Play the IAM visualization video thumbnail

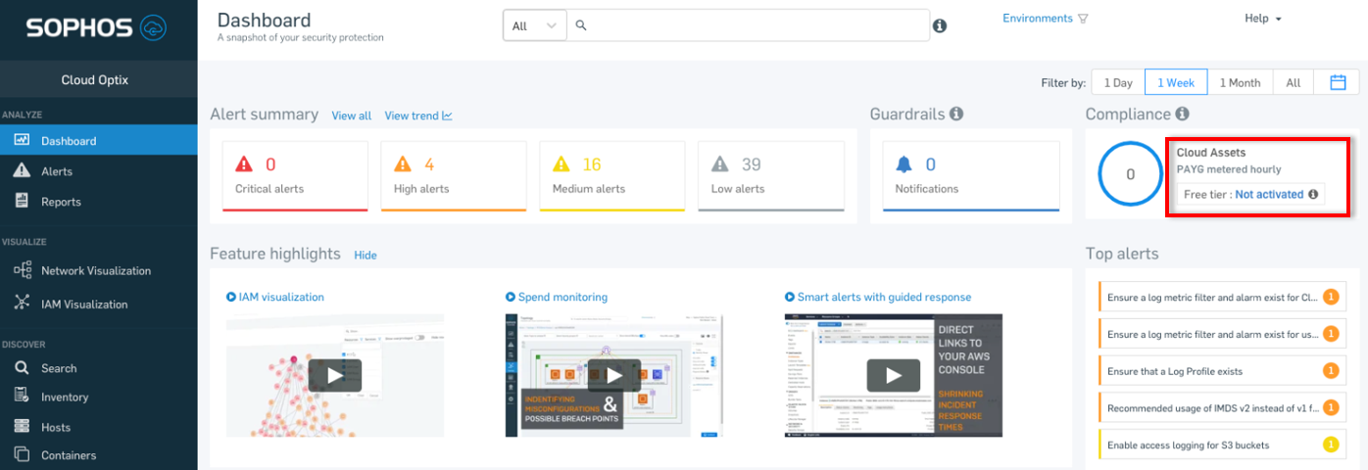[x=335, y=375]
